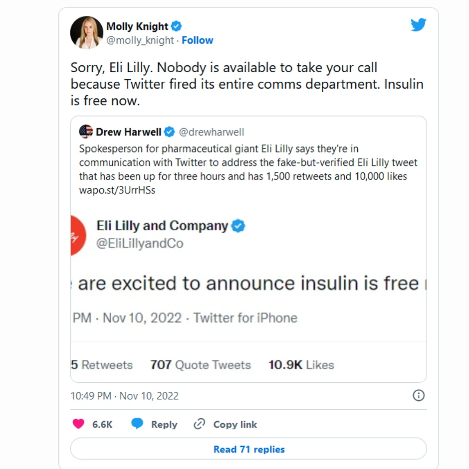
Task: Click the @molly_knight handle
Action: click(140, 40)
